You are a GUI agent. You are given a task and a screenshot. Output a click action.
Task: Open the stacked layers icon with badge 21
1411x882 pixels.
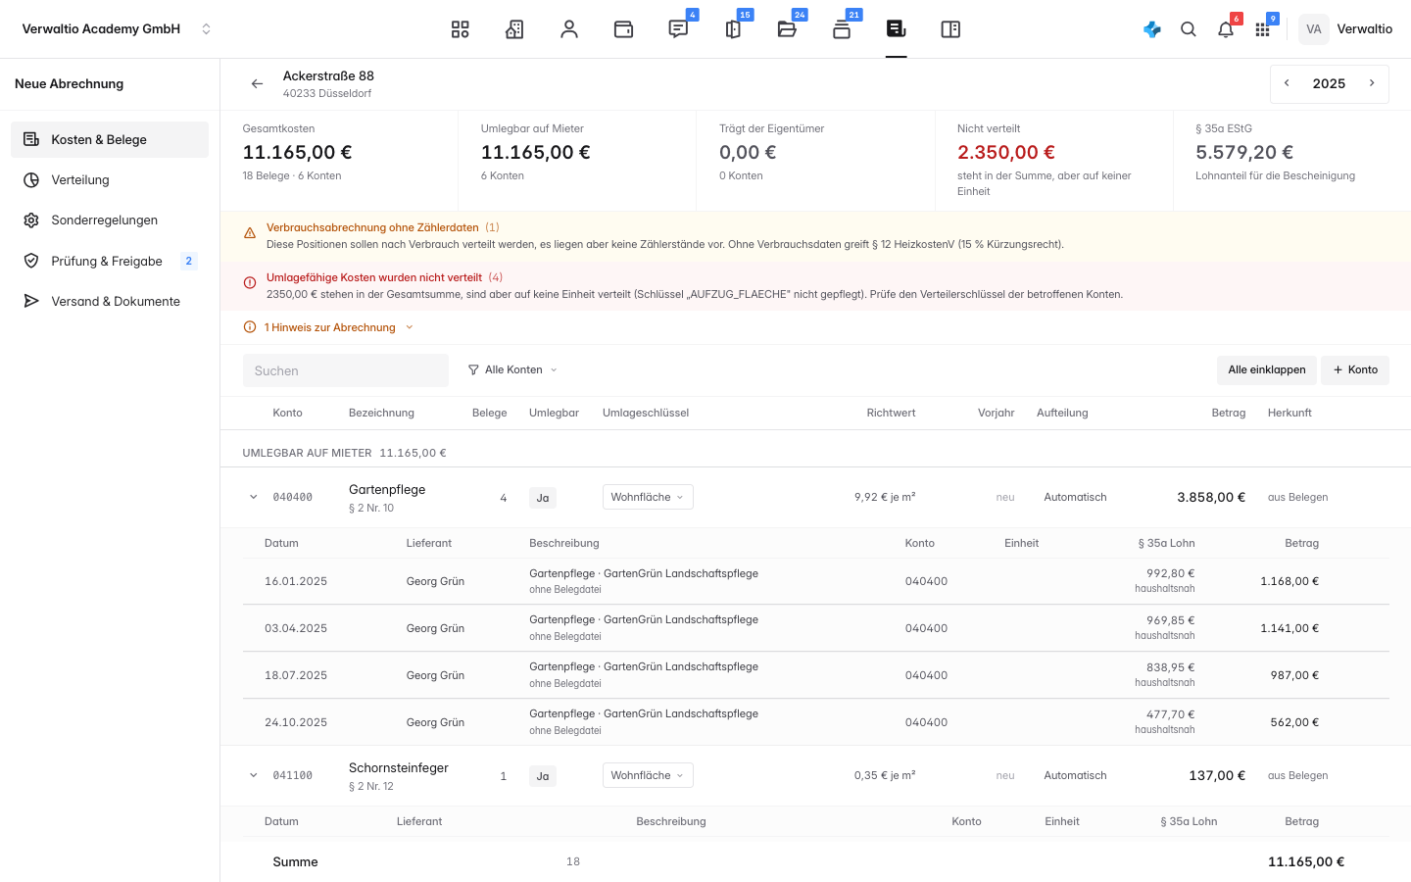(842, 29)
